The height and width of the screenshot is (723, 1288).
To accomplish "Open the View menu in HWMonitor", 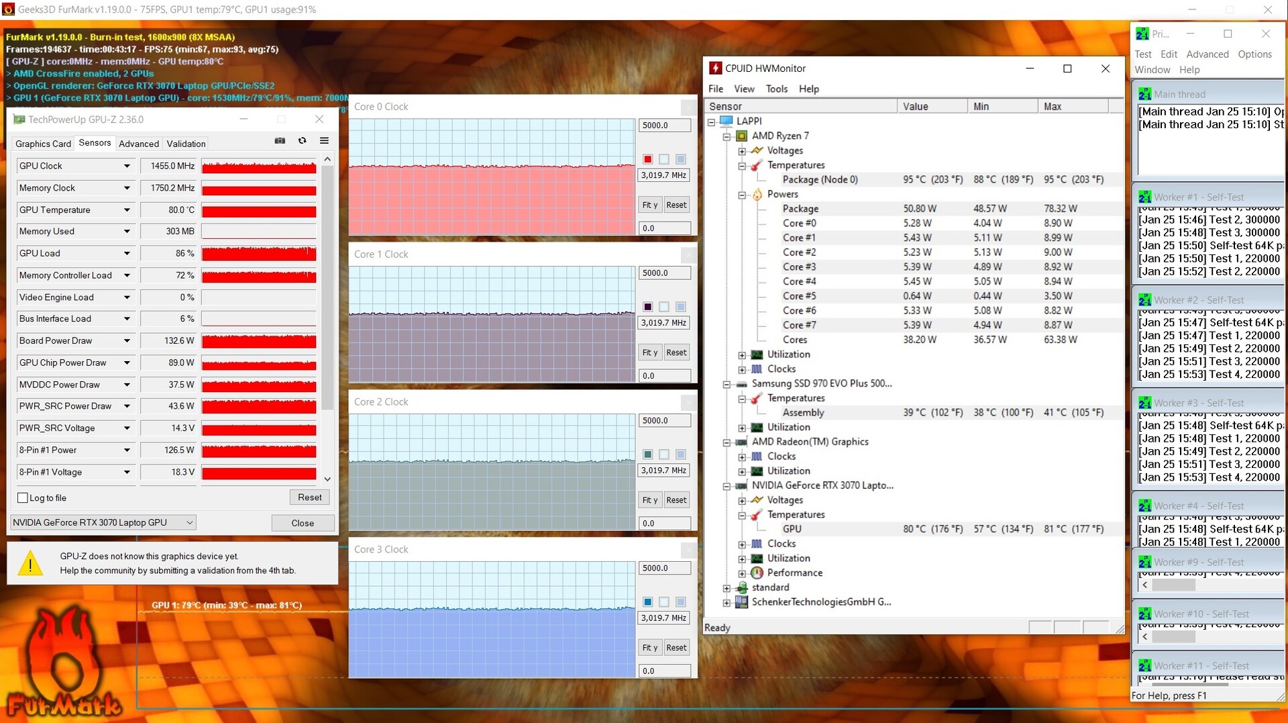I will [744, 89].
